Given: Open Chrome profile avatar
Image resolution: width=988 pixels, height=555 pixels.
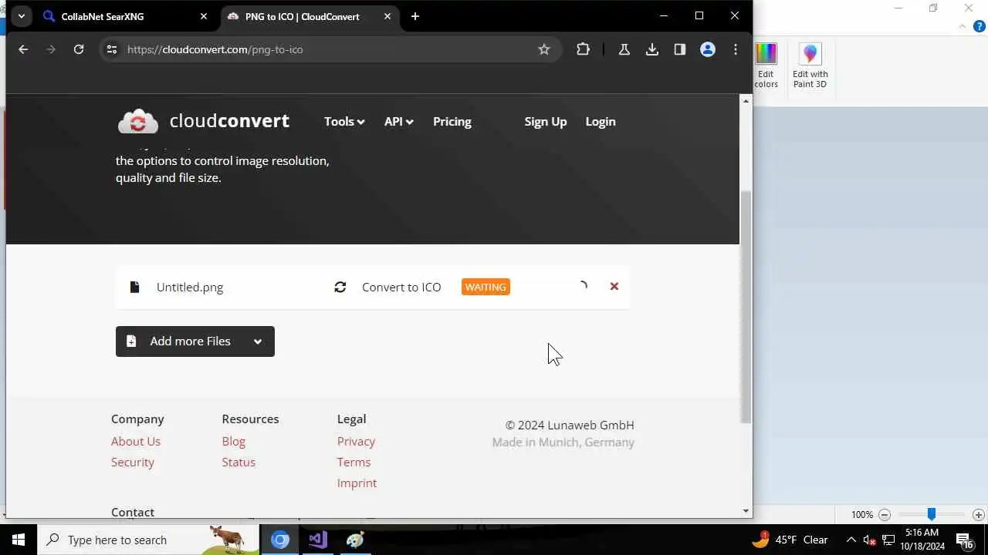Looking at the screenshot, I should click(x=708, y=49).
